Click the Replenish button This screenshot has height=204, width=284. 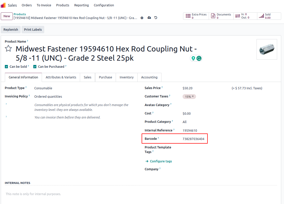point(11,30)
